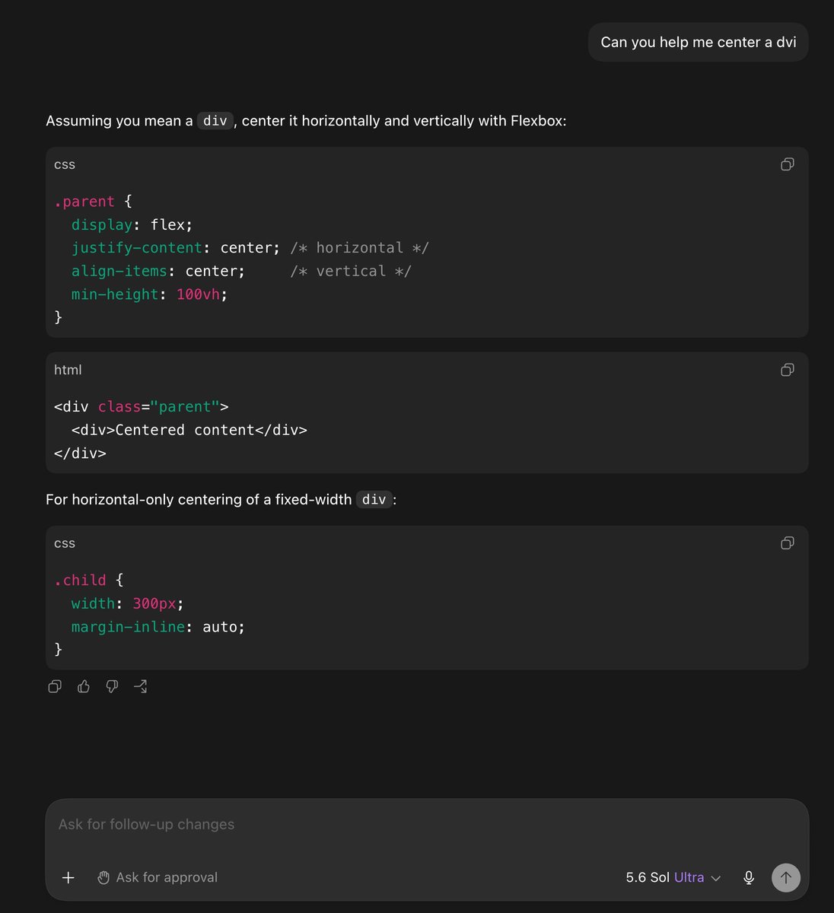Open the plus attachment menu
The width and height of the screenshot is (834, 913).
[x=68, y=877]
